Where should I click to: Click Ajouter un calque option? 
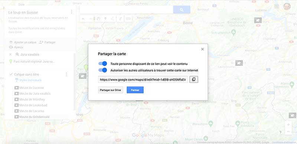[x=23, y=42]
